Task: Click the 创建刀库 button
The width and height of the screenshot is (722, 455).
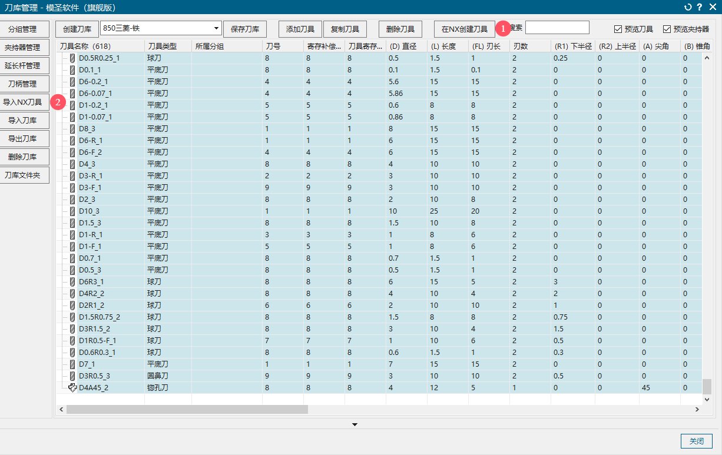Action: [77, 29]
